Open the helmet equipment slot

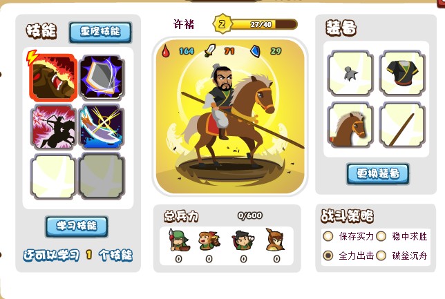350,73
